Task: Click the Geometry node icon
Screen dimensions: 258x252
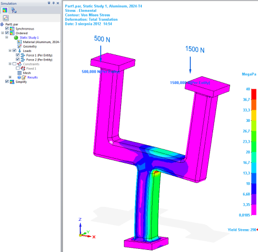Action: [x=19, y=46]
